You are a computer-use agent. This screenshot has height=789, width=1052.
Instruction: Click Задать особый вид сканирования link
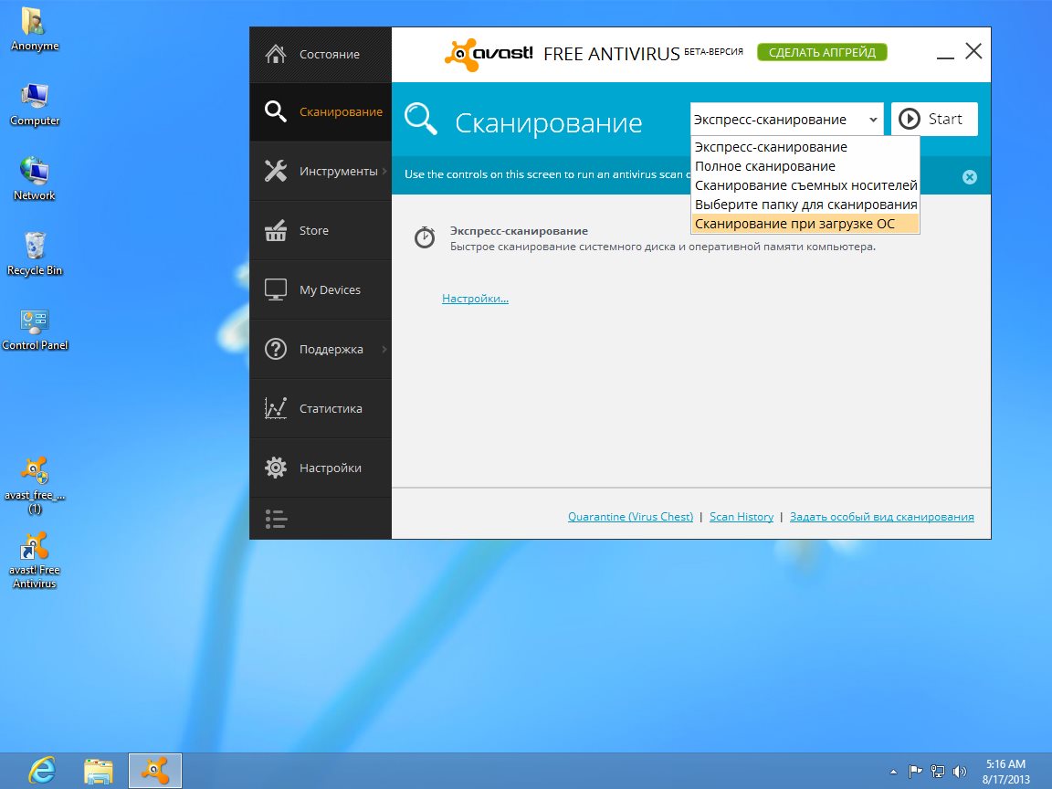(x=881, y=517)
